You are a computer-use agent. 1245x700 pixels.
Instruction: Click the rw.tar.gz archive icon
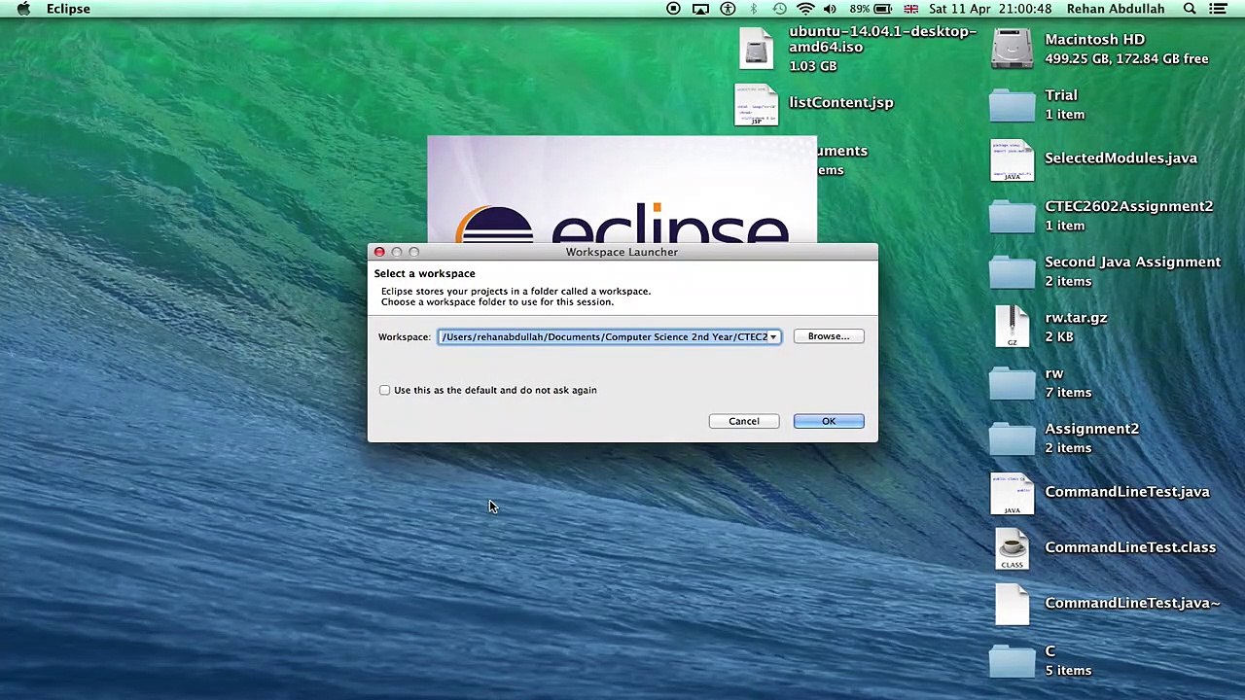[1012, 328]
